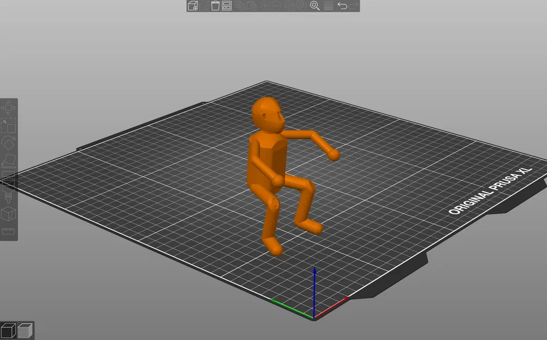Click the Paste icon in top toolbar
The image size is (547, 340).
(251, 5)
